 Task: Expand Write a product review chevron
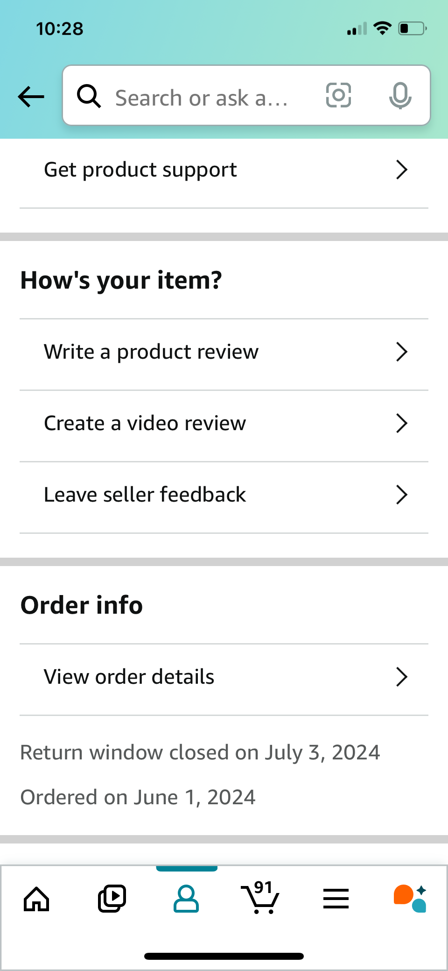[401, 352]
